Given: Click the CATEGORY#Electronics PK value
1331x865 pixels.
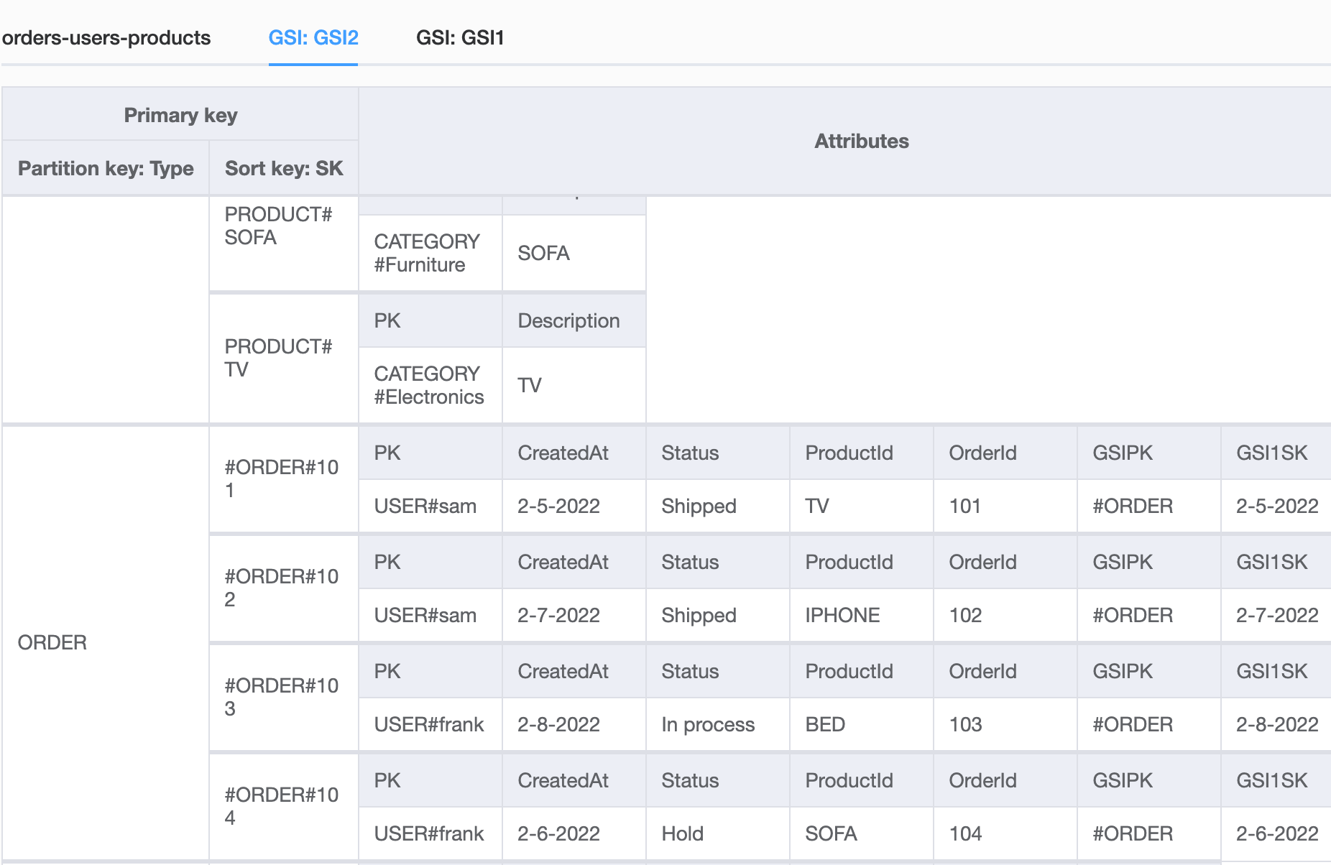Looking at the screenshot, I should tap(429, 385).
